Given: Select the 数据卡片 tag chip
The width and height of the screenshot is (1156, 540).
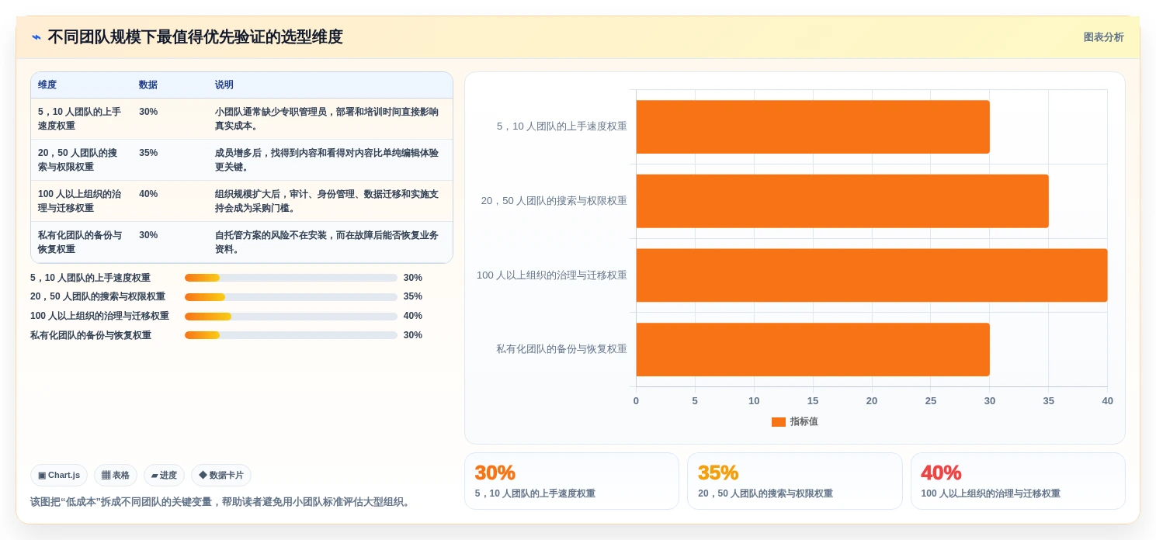Looking at the screenshot, I should click(221, 476).
